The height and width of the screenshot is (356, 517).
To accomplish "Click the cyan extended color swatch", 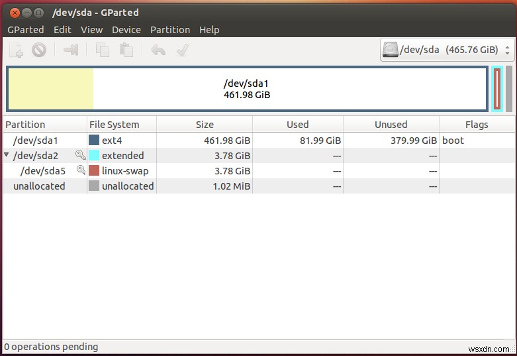I will coord(94,155).
